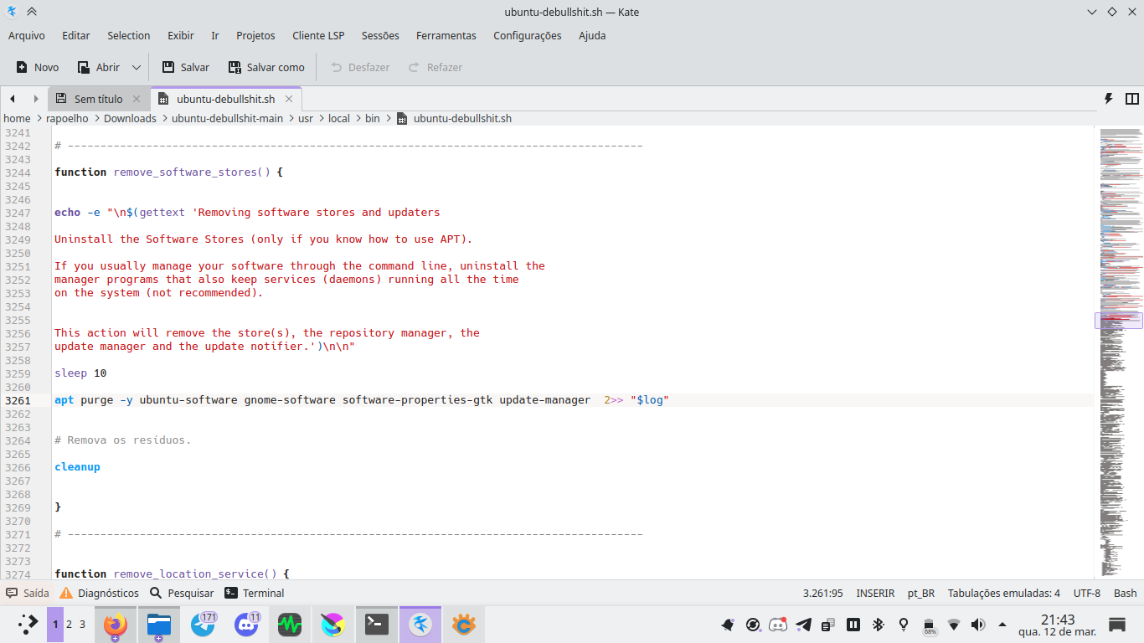
Task: Open the UTF-8 encoding selector
Action: click(x=1087, y=593)
